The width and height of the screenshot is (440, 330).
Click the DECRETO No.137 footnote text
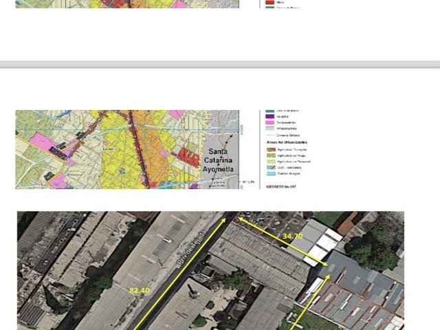point(280,186)
